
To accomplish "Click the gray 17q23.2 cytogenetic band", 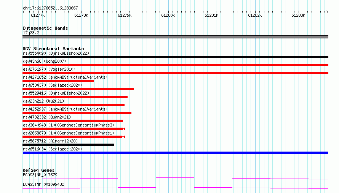I will click(175, 37).
